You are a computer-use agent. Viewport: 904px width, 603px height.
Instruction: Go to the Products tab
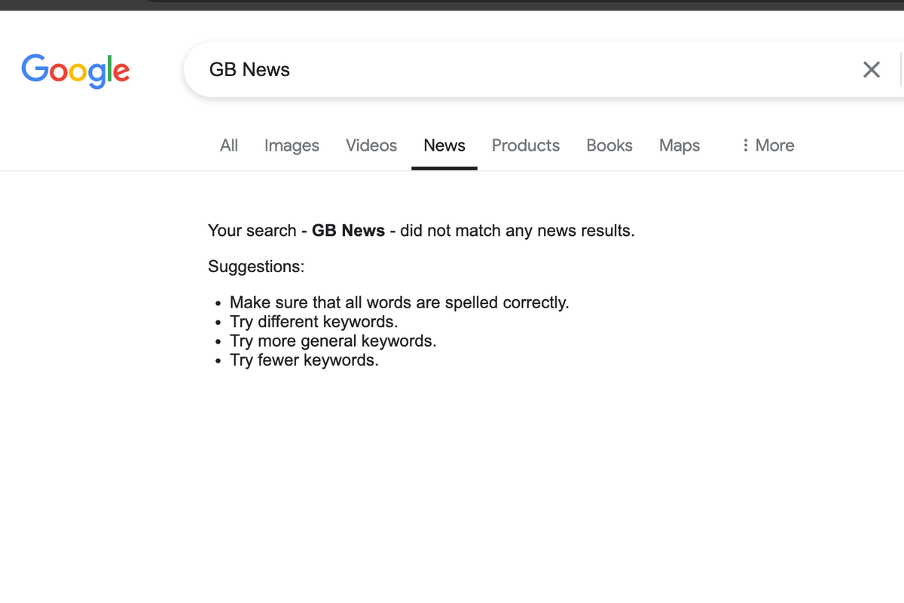coord(526,145)
